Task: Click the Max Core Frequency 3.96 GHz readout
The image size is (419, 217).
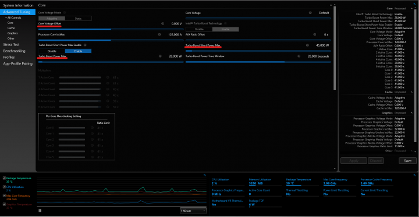Action: (x=339, y=182)
